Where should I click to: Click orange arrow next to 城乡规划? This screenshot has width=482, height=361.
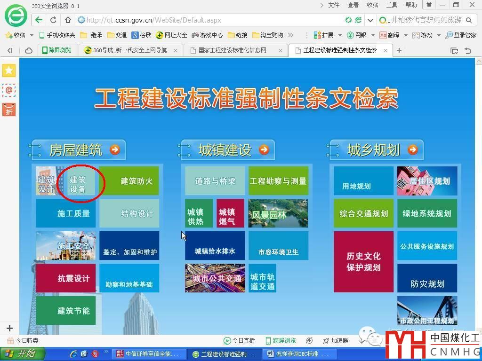(412, 150)
